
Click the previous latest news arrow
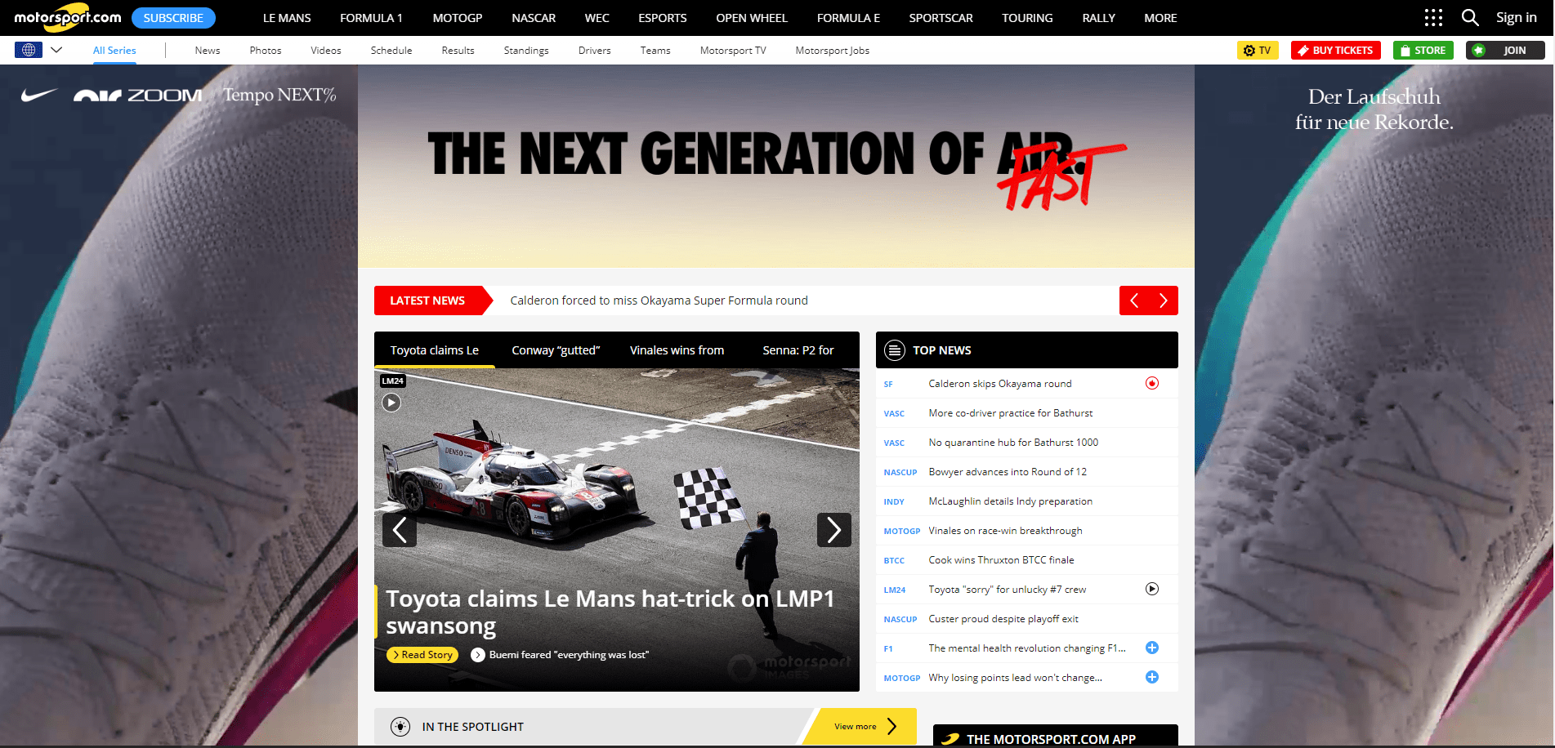(x=1134, y=301)
